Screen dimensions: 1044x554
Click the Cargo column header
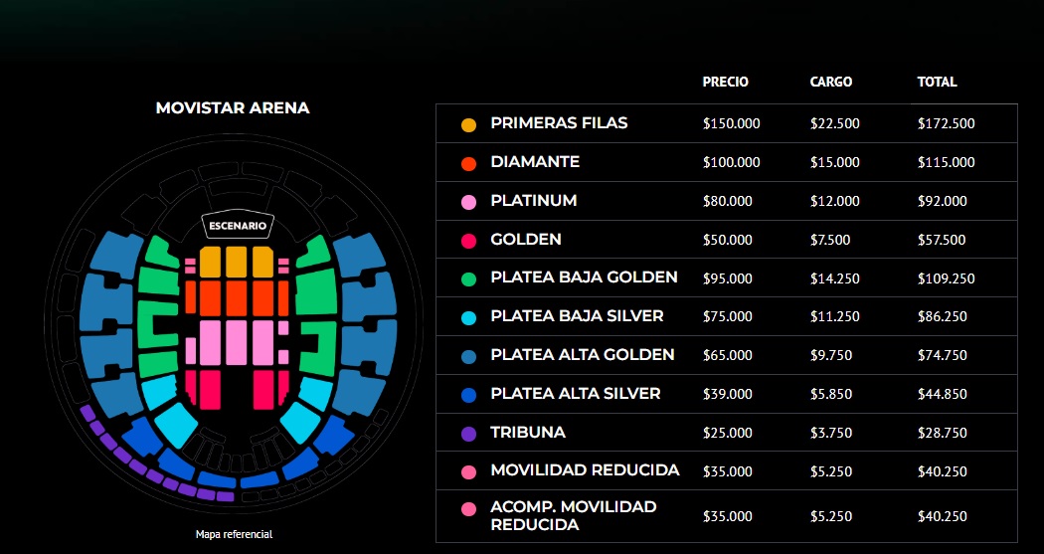point(831,83)
